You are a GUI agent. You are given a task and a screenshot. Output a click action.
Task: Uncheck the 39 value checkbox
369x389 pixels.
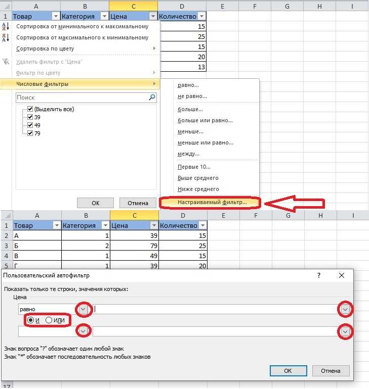[x=30, y=117]
